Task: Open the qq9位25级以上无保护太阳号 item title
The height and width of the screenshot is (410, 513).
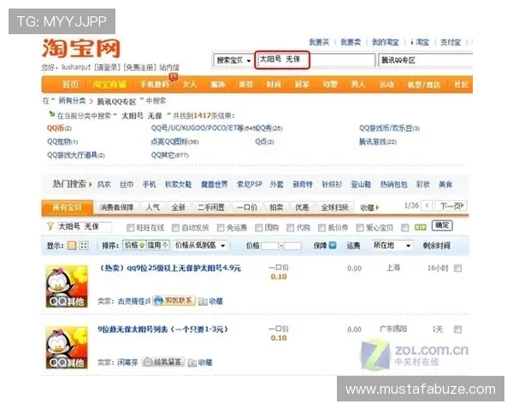Action: [x=170, y=268]
